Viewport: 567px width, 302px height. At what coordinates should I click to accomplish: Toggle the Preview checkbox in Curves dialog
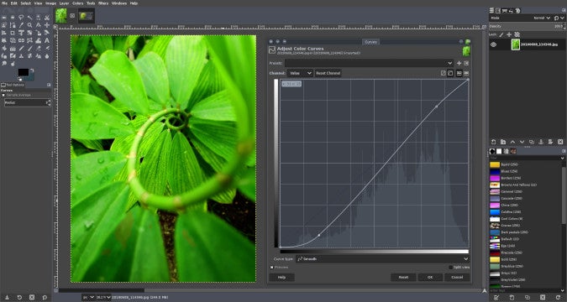coord(271,268)
